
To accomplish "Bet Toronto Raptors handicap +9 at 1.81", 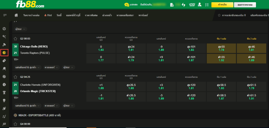I will pyautogui.click(x=161, y=59).
